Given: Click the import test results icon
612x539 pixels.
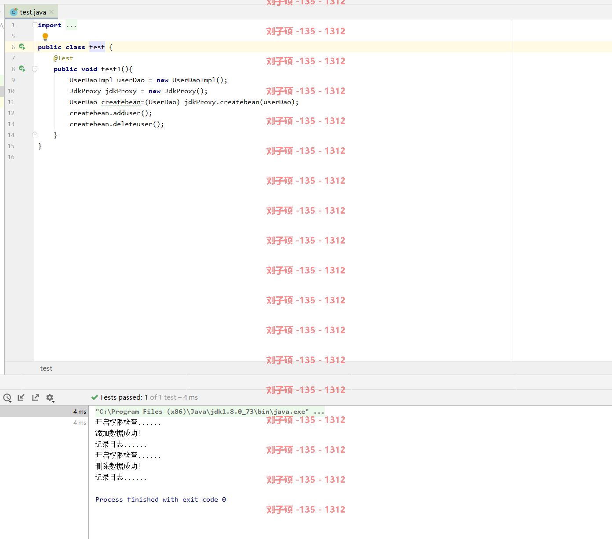Looking at the screenshot, I should (x=21, y=397).
